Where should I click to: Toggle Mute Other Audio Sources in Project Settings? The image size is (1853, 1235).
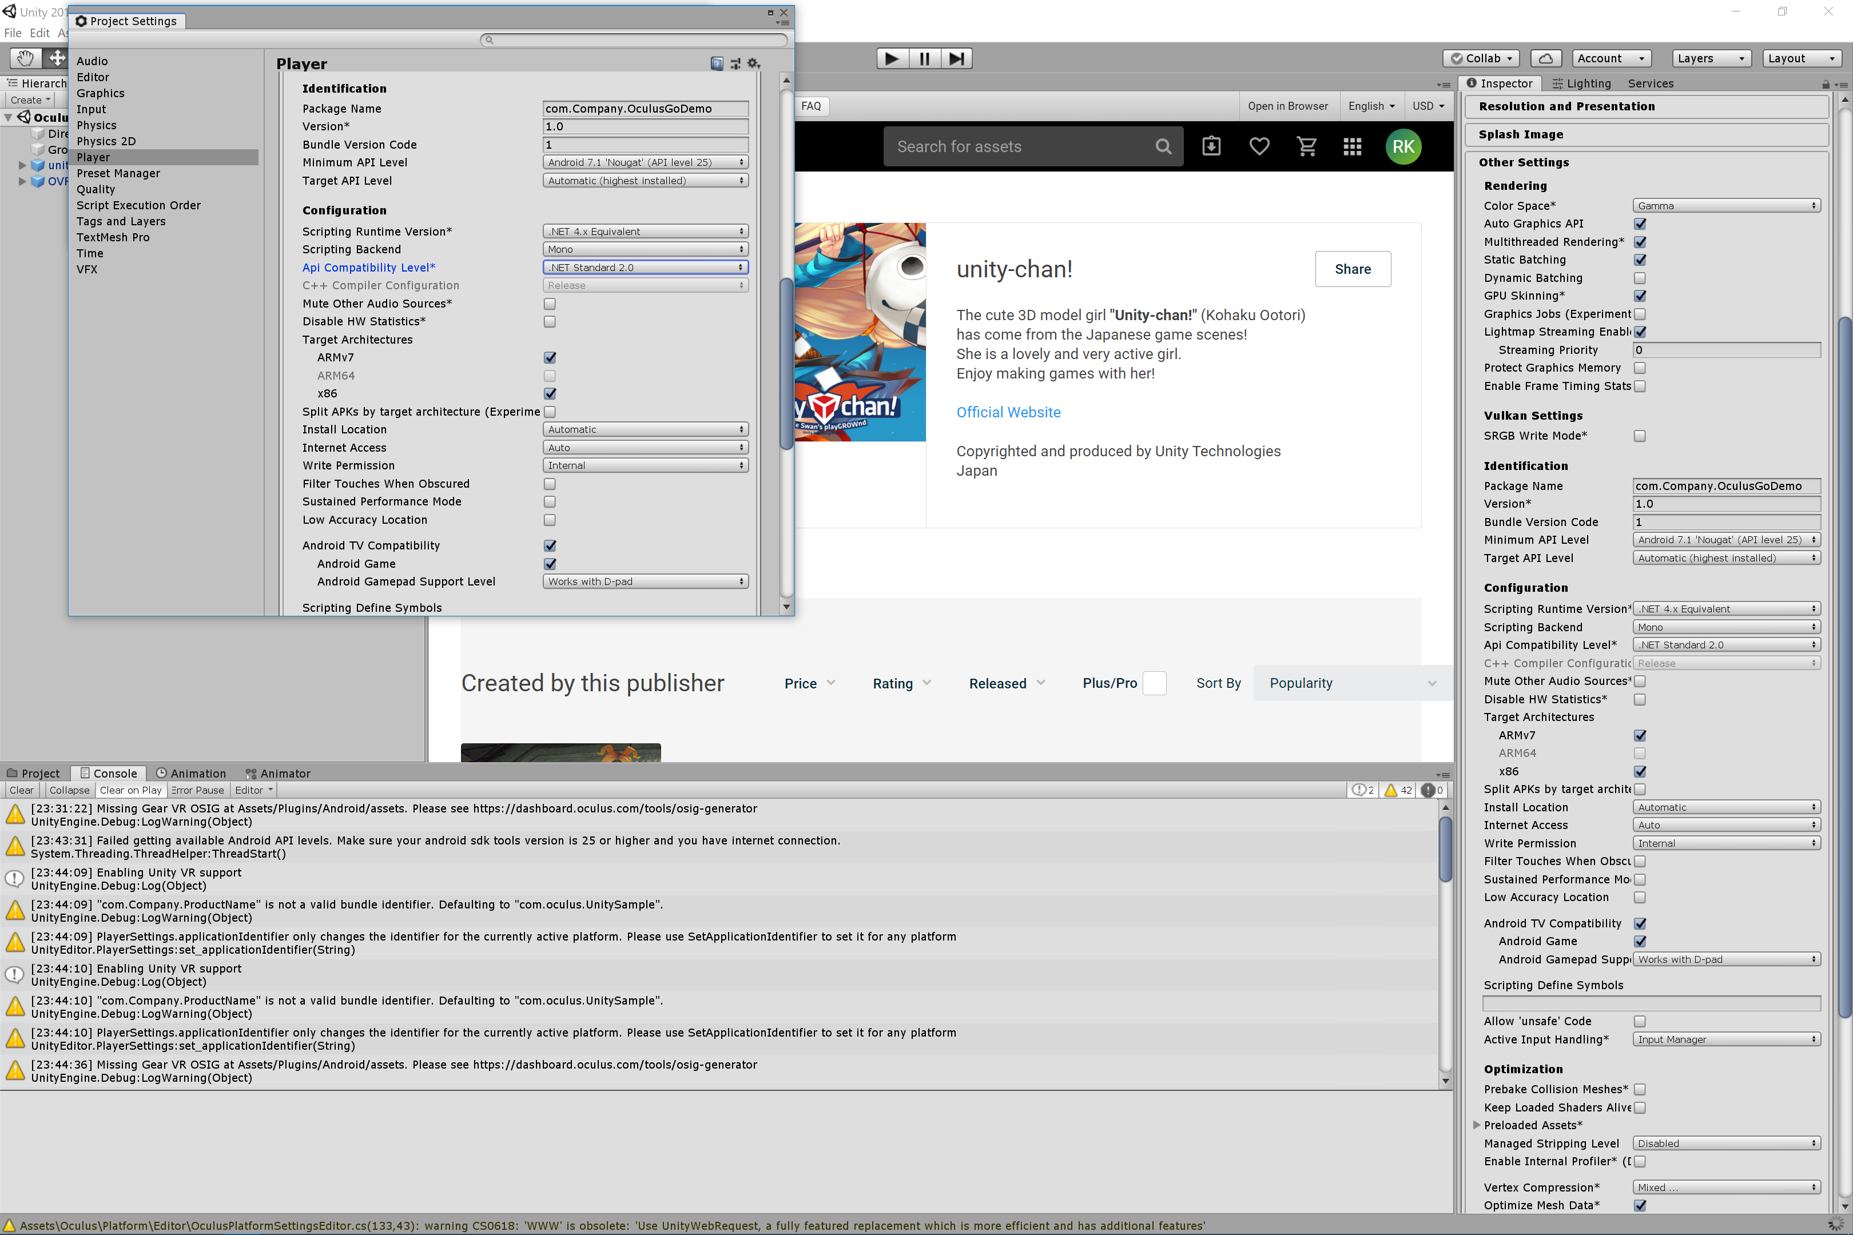550,304
